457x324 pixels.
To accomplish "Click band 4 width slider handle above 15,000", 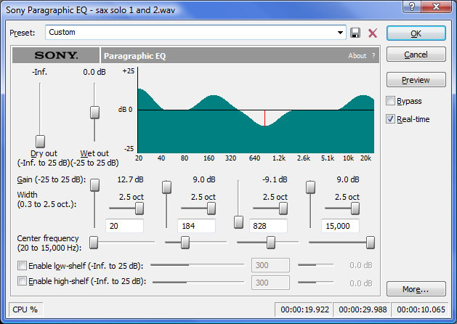I will [x=355, y=208].
